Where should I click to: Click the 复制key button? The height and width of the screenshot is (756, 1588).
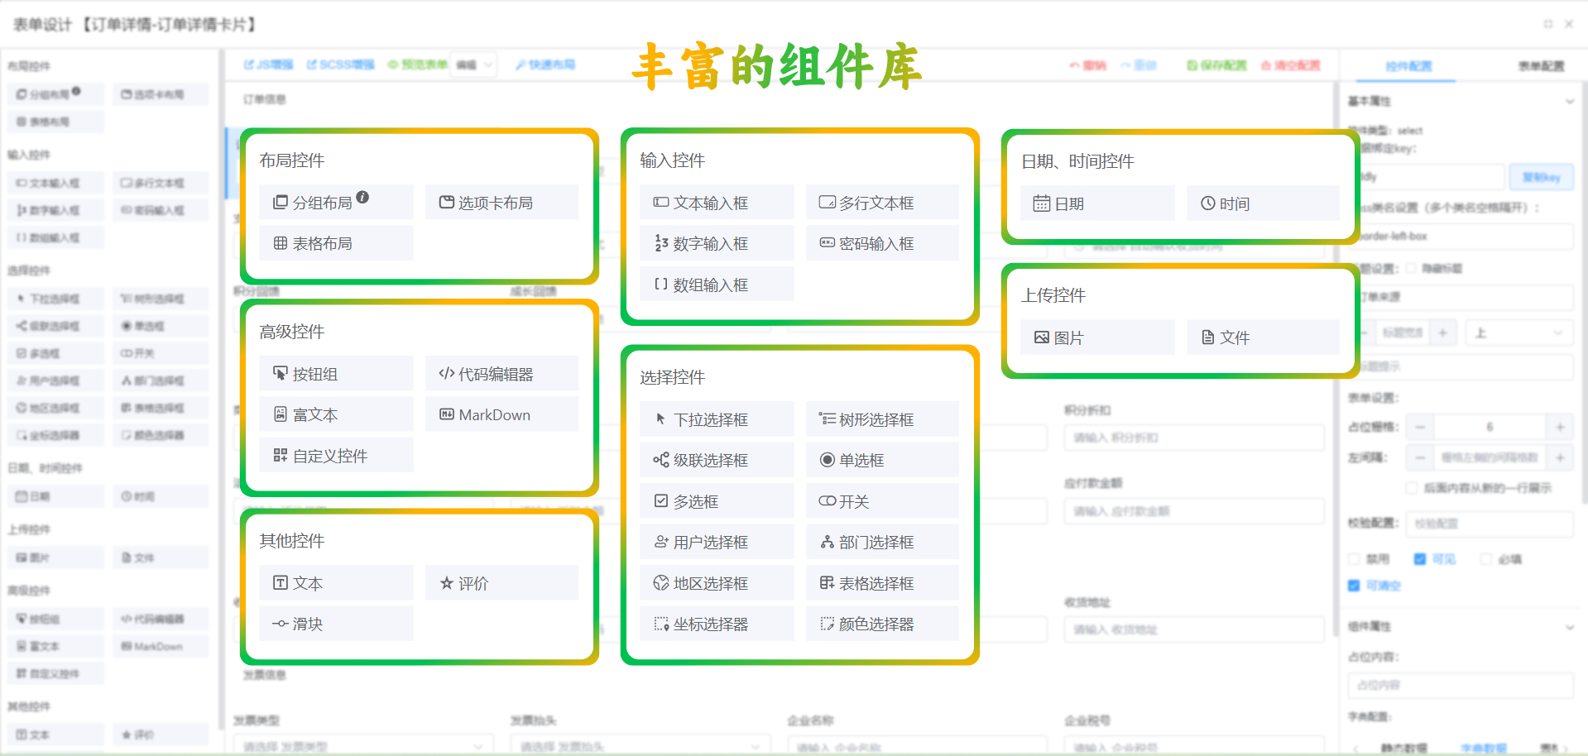pyautogui.click(x=1541, y=176)
